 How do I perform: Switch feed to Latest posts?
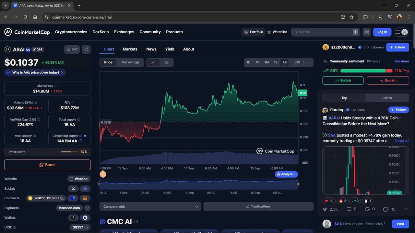click(x=387, y=98)
